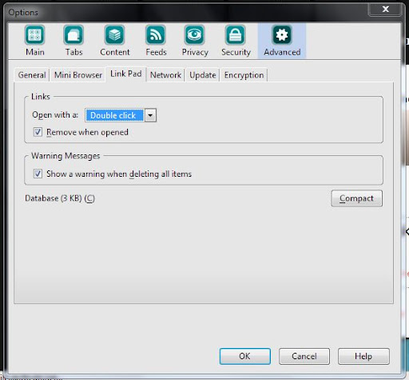Switch to the Network tab

click(165, 75)
